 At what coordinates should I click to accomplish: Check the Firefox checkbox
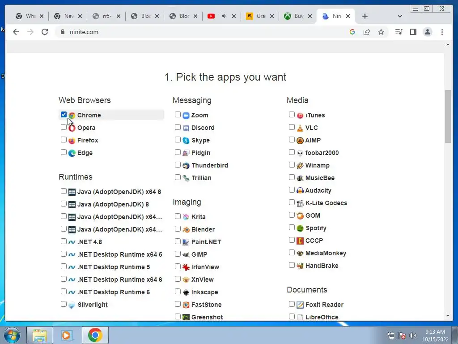[64, 140]
